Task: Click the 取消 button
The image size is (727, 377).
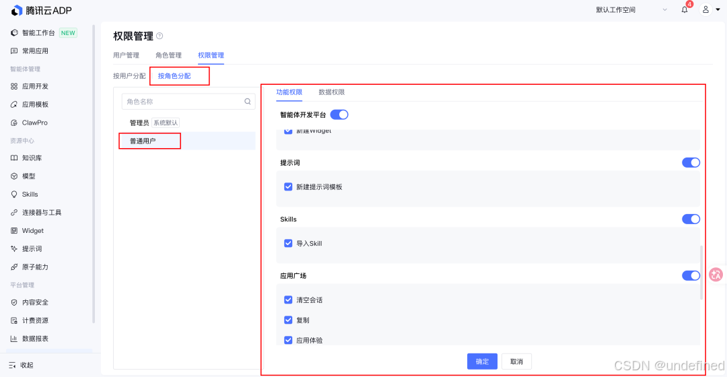Action: [516, 362]
